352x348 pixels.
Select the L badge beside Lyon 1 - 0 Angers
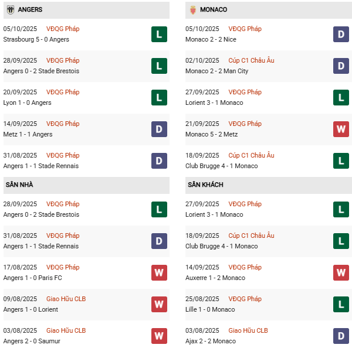click(x=159, y=98)
